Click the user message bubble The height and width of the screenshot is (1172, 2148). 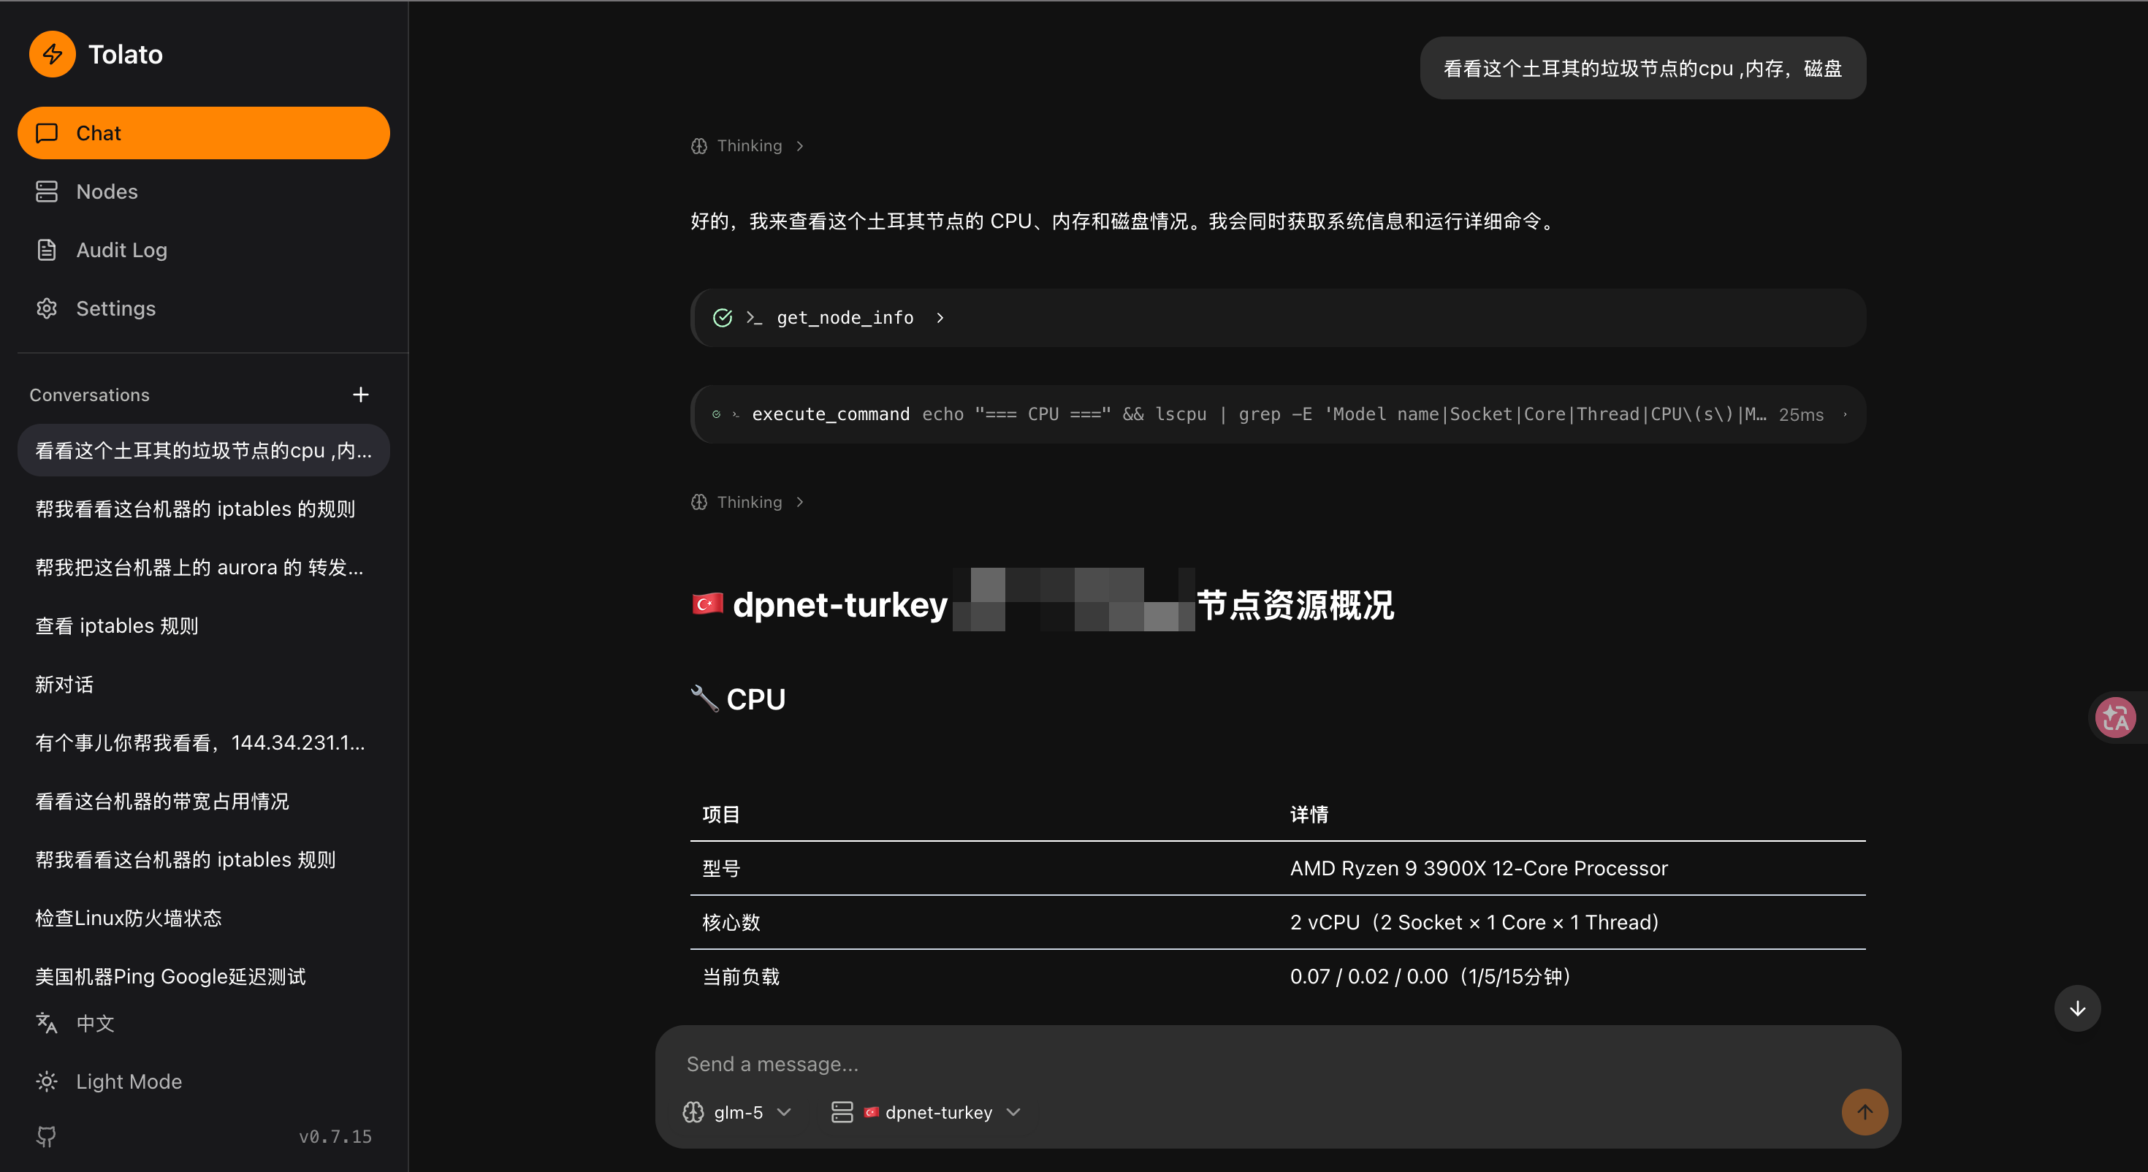[x=1642, y=69]
